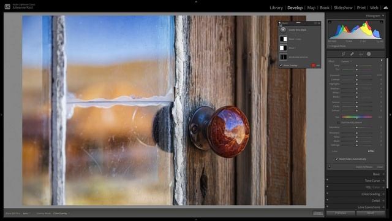The image size is (392, 221).
Task: Open Show Edit Pins Auto dropdown
Action: [x=26, y=214]
